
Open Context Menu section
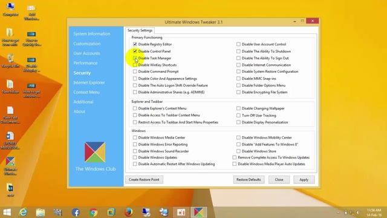click(x=86, y=92)
